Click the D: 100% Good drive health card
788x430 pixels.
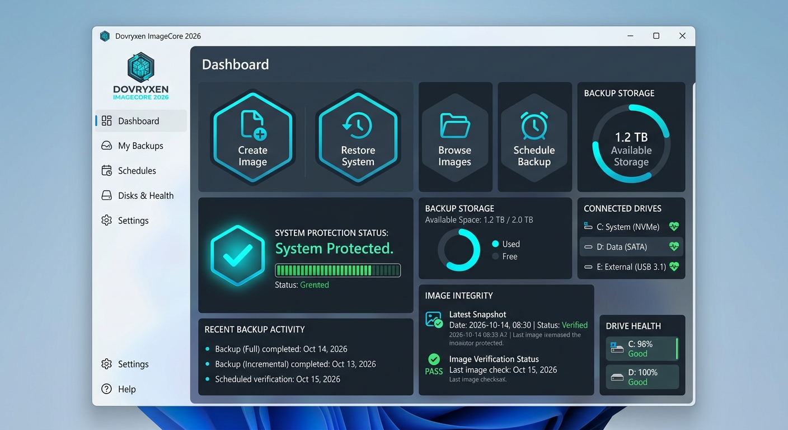[642, 377]
